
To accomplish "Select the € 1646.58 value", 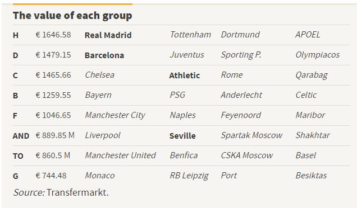I will (x=53, y=35).
